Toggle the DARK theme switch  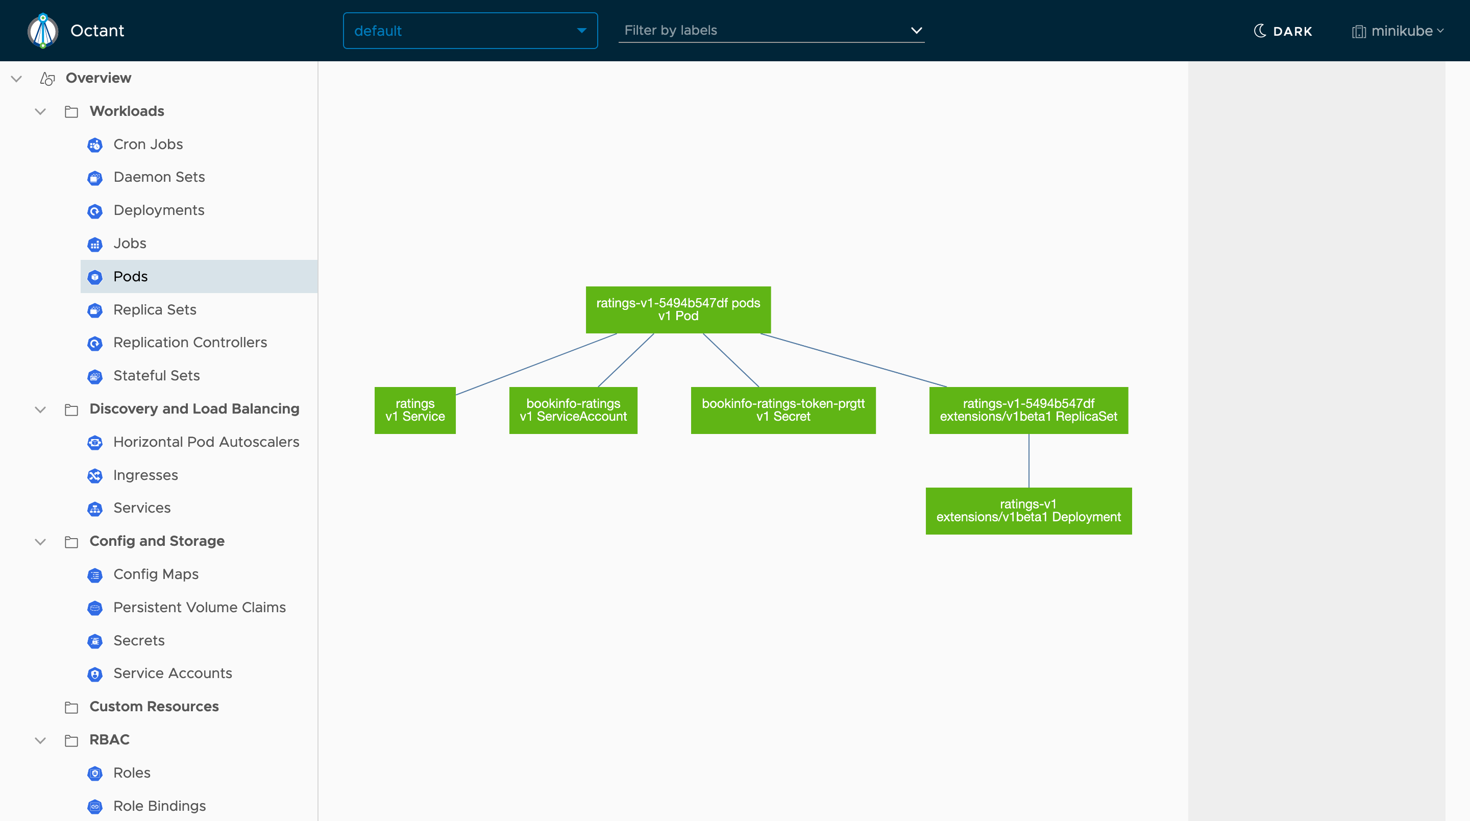point(1283,31)
